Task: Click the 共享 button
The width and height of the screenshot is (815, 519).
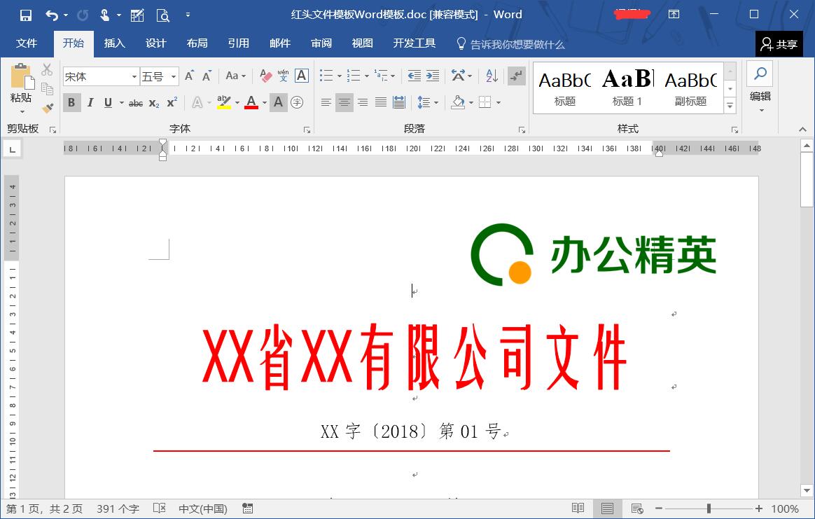Action: [779, 43]
